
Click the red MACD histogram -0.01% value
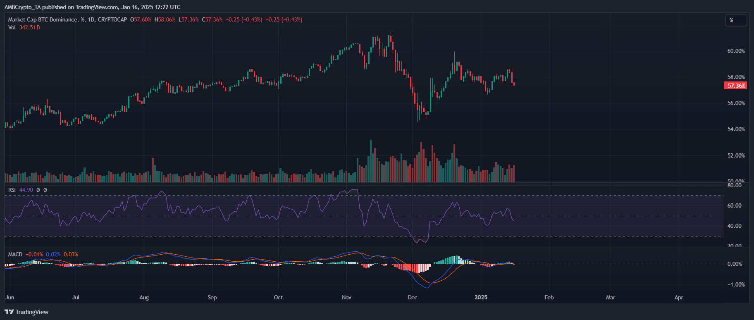tap(34, 254)
